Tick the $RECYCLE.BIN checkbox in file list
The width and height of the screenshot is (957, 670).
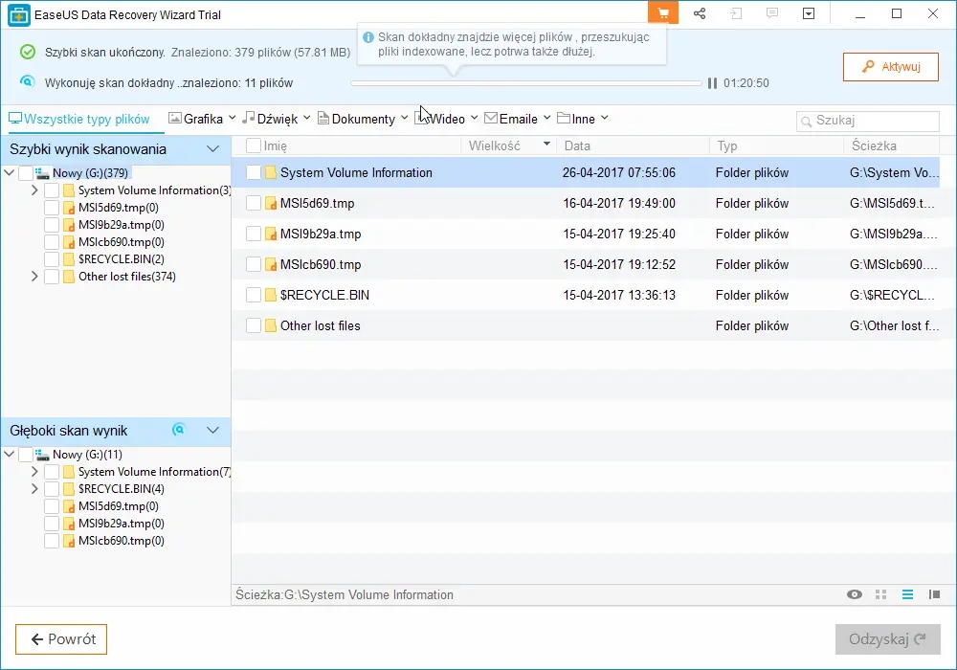[x=254, y=295]
